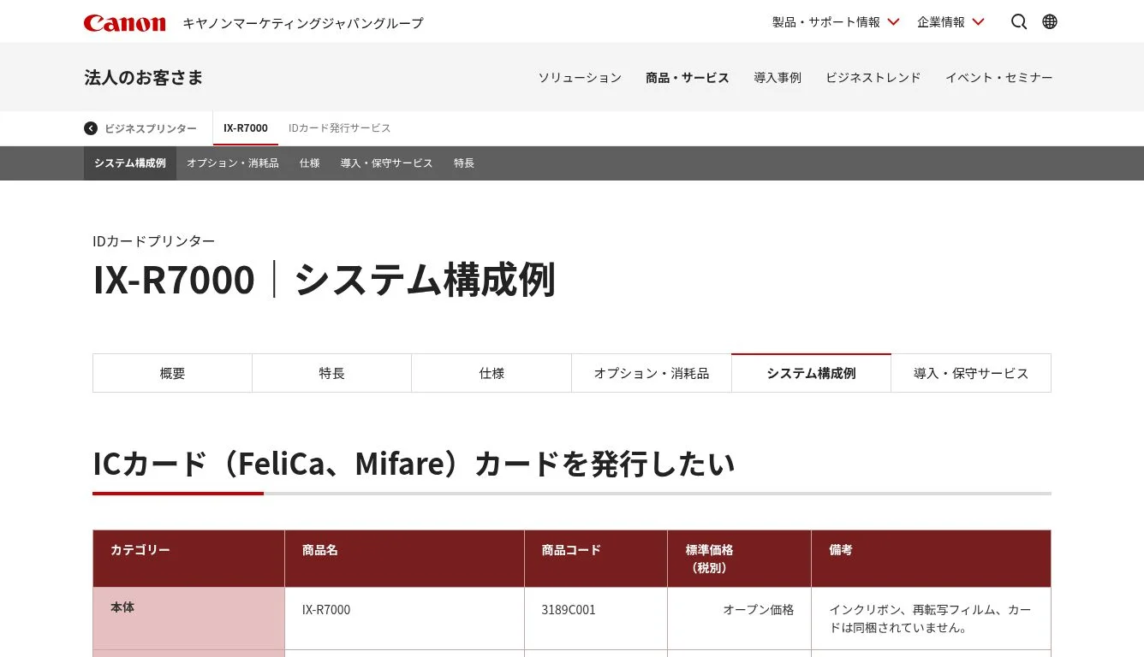
Task: Click 本体 category cell
Action: (x=188, y=619)
